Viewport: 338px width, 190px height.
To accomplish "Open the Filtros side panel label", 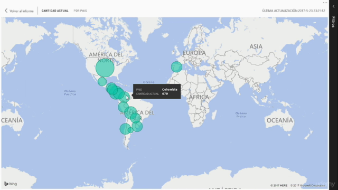I will coord(333,22).
